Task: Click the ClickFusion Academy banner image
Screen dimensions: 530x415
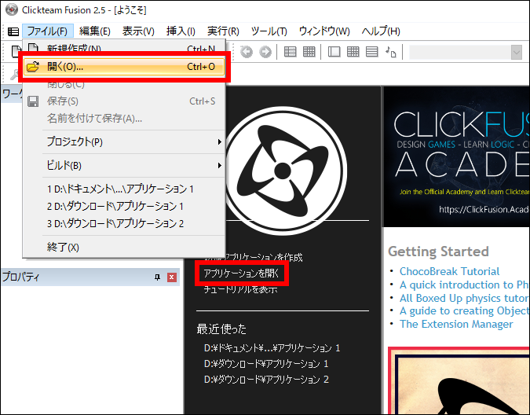Action: (x=456, y=156)
